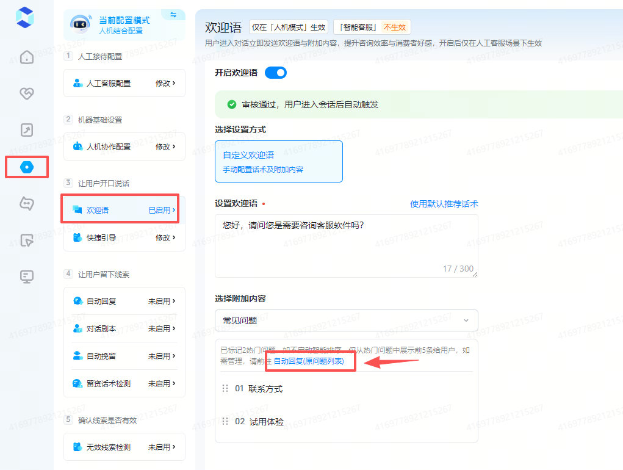Click the 审核通过 status message
Screen dimensions: 623x470
tap(310, 104)
